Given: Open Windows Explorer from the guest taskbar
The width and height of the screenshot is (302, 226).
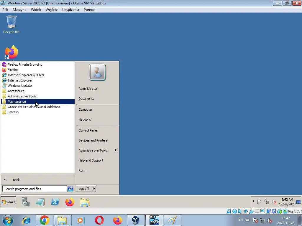Looking at the screenshot, I should [85, 202].
